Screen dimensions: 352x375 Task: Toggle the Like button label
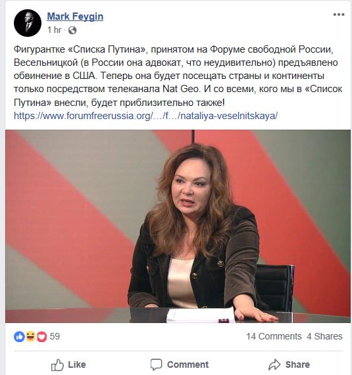77,364
